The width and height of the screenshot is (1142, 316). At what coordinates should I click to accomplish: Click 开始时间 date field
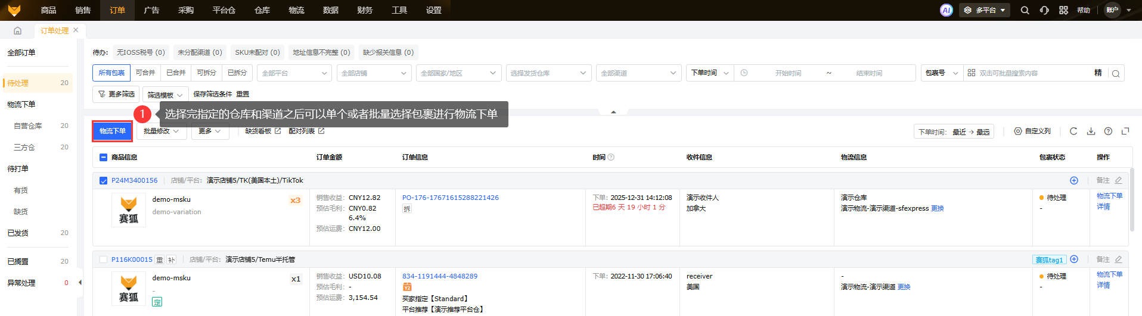[x=788, y=73]
